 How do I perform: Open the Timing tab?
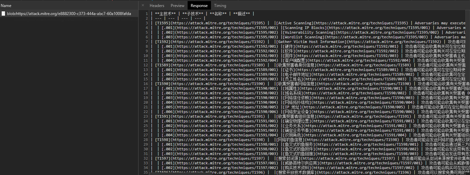click(220, 5)
